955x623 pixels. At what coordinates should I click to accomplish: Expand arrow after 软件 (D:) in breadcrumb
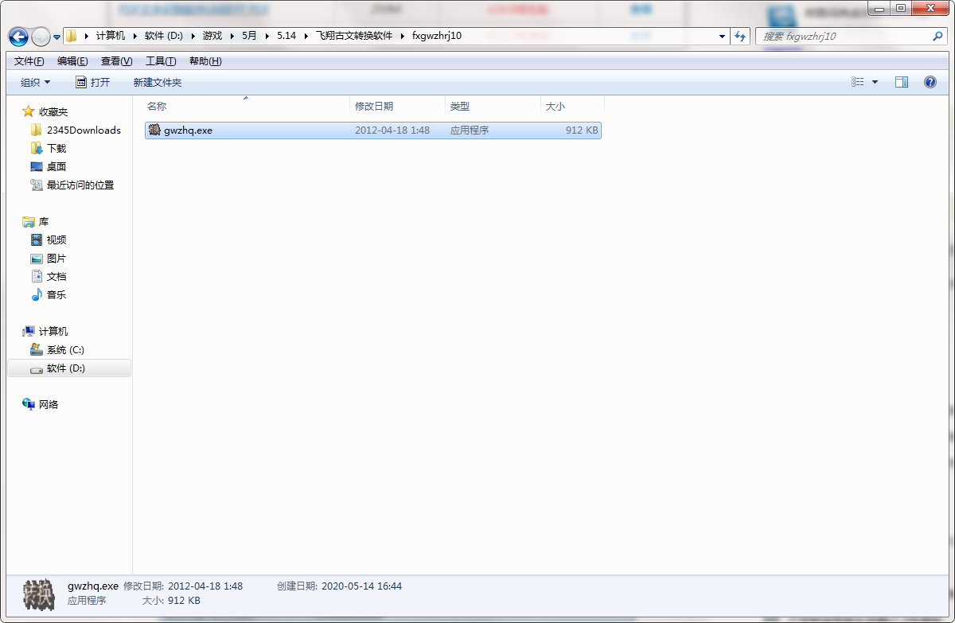click(193, 36)
